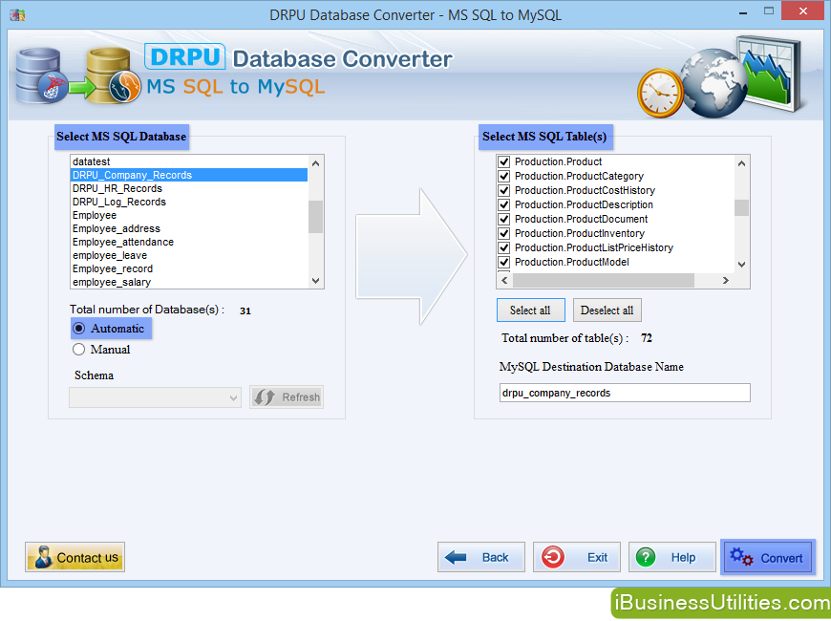Click the red Exit circle icon
This screenshot has width=831, height=621.
553,557
